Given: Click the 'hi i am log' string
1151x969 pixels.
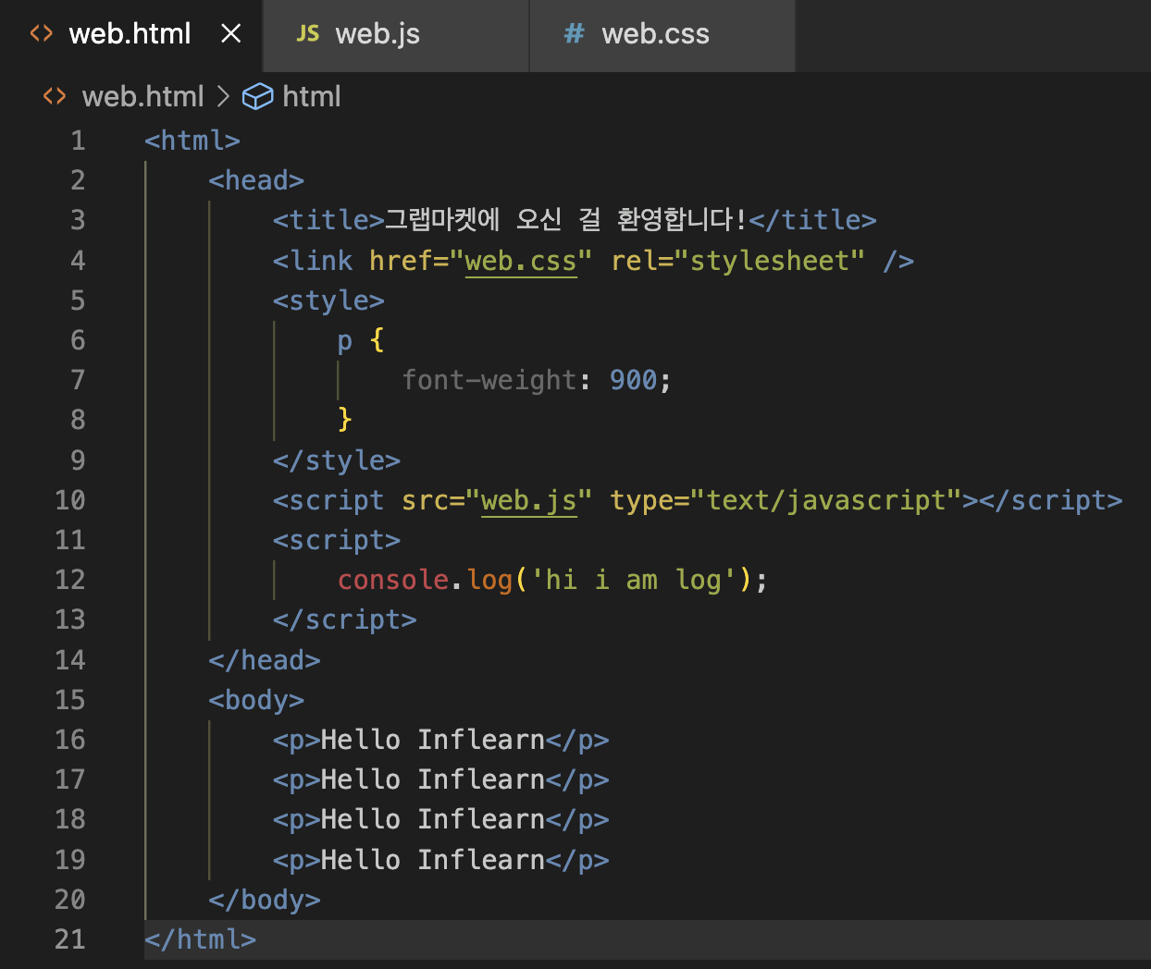Looking at the screenshot, I should coord(634,580).
